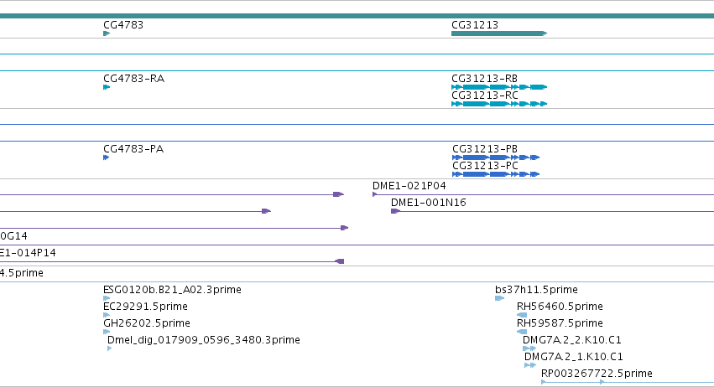Click the RH59587.5prime EST glyph
This screenshot has height=387, width=714.
click(x=522, y=332)
